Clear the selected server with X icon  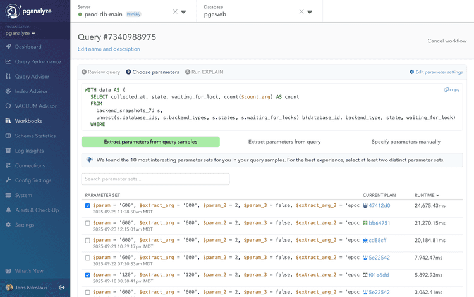tap(175, 11)
